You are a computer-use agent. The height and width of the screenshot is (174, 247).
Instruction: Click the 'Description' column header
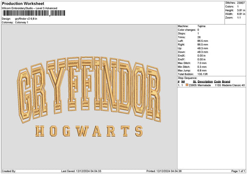click(x=205, y=82)
